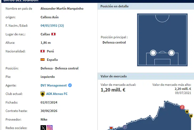The height and width of the screenshot is (130, 194).
Task: Click the left centre-back dot on pitch
Action: [153, 53]
